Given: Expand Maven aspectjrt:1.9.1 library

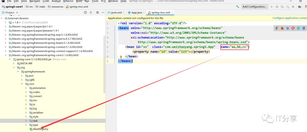Looking at the screenshot, I should [5, 26].
